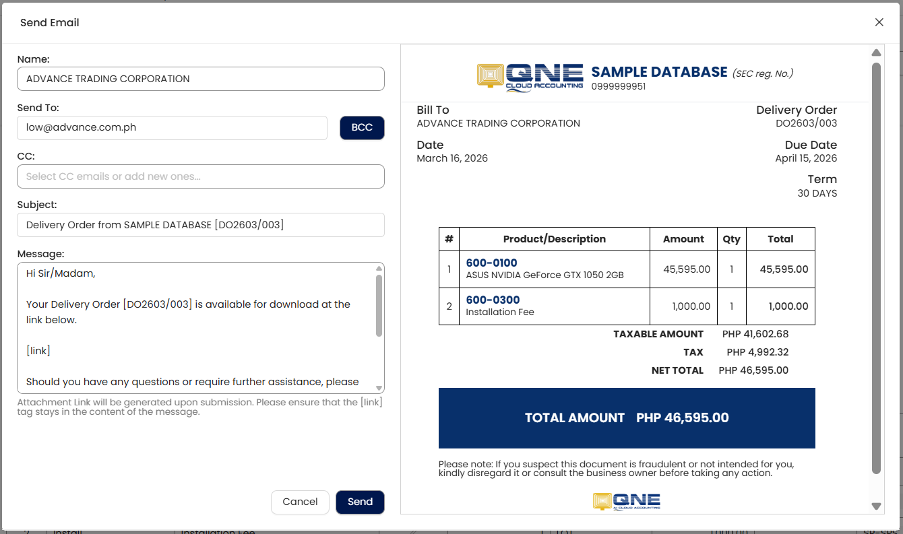This screenshot has width=903, height=534.
Task: Click the 'Hi Sir/Madam,' greeting line
Action: [x=61, y=273]
